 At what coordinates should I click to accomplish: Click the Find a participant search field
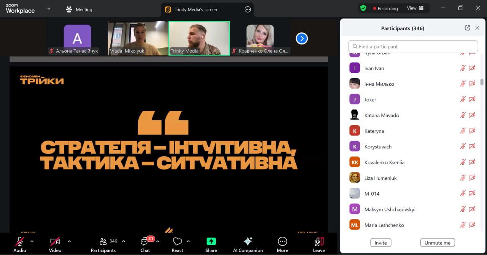point(413,46)
